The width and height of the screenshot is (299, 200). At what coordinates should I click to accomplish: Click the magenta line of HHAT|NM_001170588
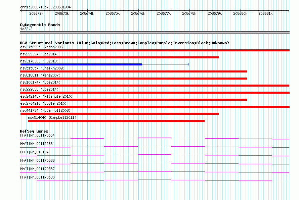point(155,163)
